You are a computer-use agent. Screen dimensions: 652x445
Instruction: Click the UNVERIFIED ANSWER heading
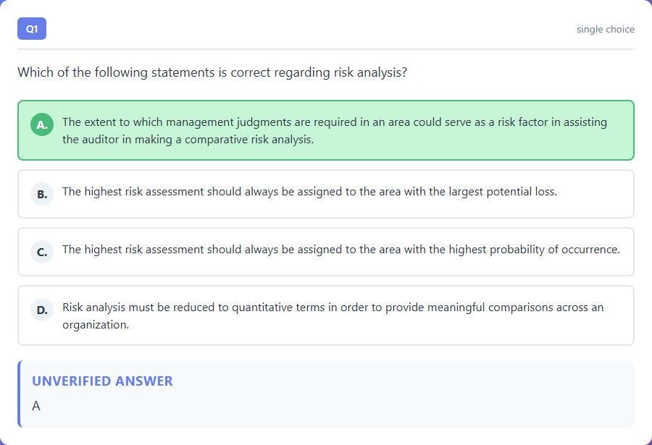click(102, 381)
